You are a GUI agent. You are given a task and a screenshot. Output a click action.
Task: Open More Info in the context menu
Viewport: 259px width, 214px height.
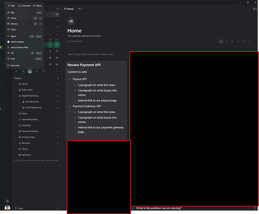(24, 65)
